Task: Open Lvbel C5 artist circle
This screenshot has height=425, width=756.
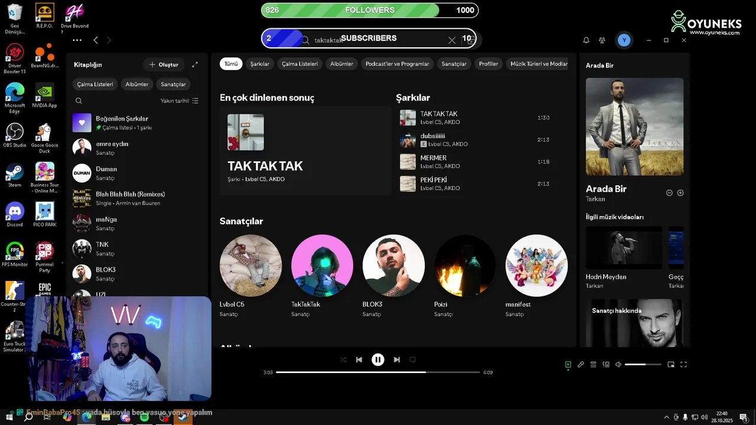Action: tap(250, 266)
